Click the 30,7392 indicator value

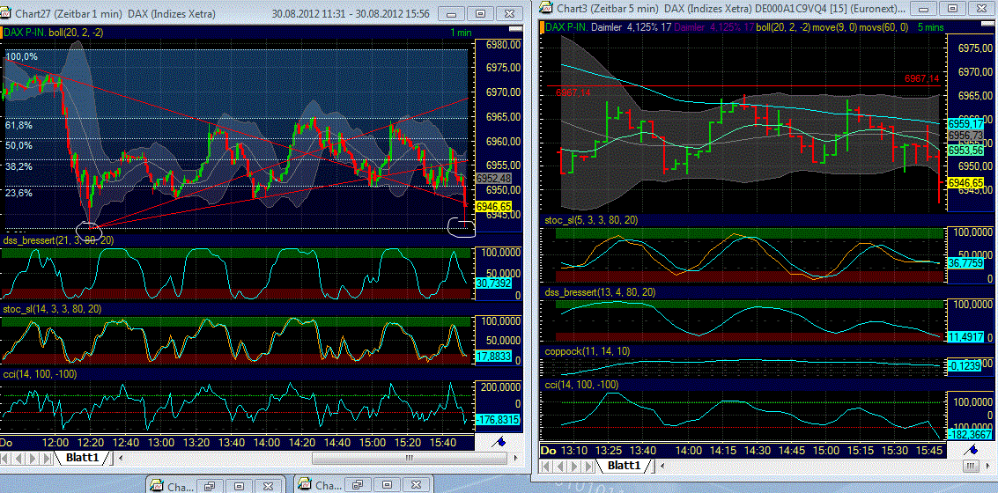pos(492,282)
